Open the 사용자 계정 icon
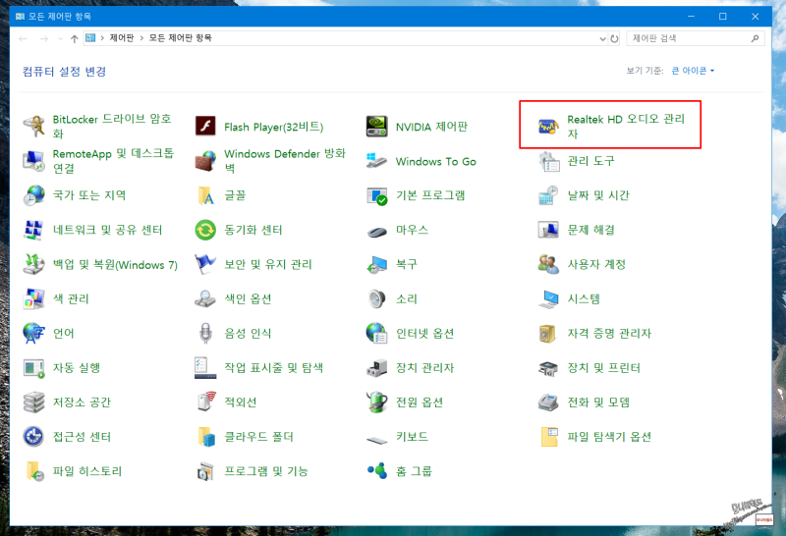This screenshot has height=536, width=786. 548,264
